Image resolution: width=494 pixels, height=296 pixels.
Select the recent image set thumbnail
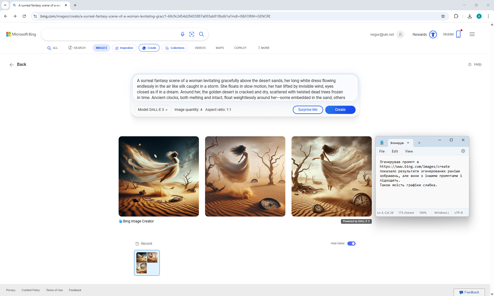coord(147,263)
